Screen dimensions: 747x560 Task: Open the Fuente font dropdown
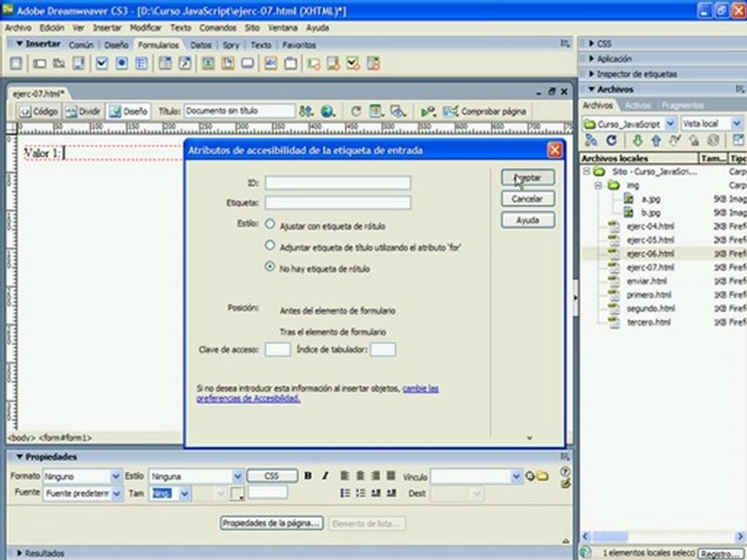117,494
